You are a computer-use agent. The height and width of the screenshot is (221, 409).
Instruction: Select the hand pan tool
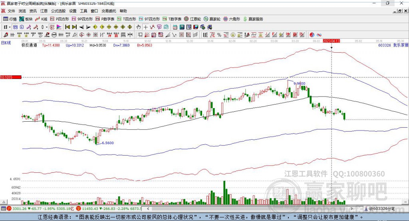coord(138,27)
